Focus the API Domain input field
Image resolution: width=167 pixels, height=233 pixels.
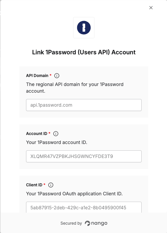coord(84,105)
